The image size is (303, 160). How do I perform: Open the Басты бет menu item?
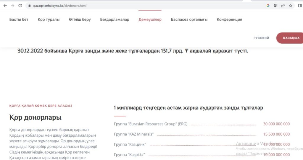(19, 19)
